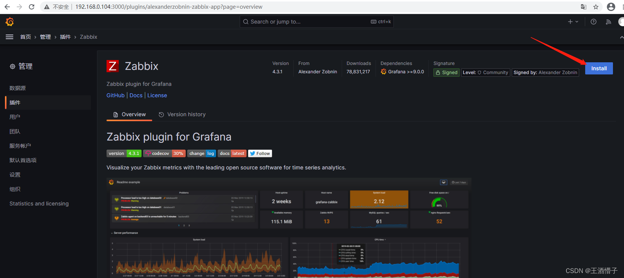624x278 pixels.
Task: Click the Zabbix red Z logo
Action: [113, 66]
